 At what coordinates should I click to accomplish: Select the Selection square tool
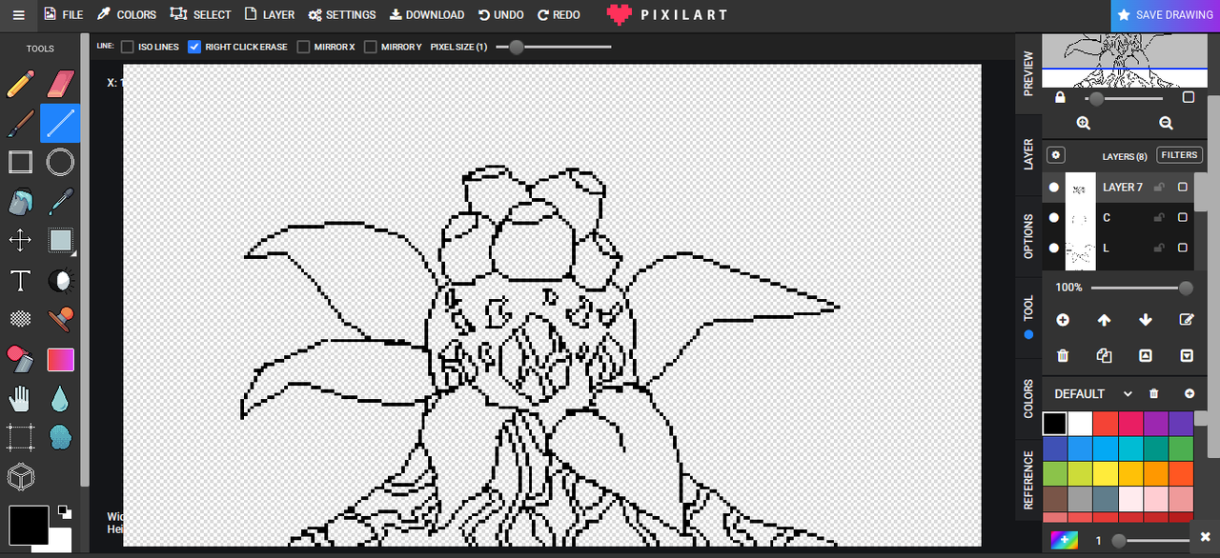(60, 241)
